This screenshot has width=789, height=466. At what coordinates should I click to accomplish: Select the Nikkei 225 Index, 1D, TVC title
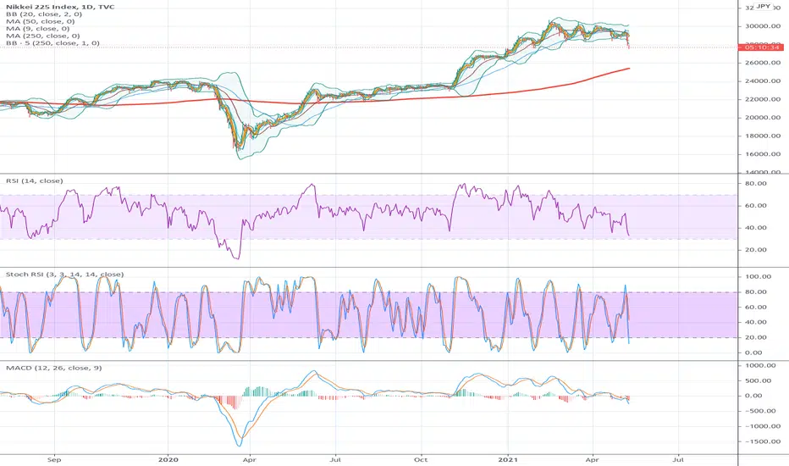pyautogui.click(x=60, y=7)
